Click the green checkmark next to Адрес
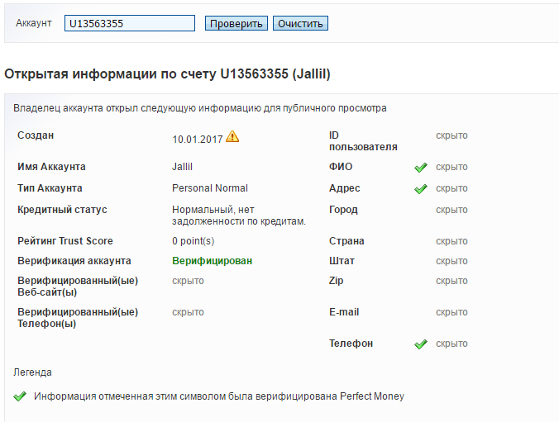Viewport: 559px width, 422px height. coord(421,189)
